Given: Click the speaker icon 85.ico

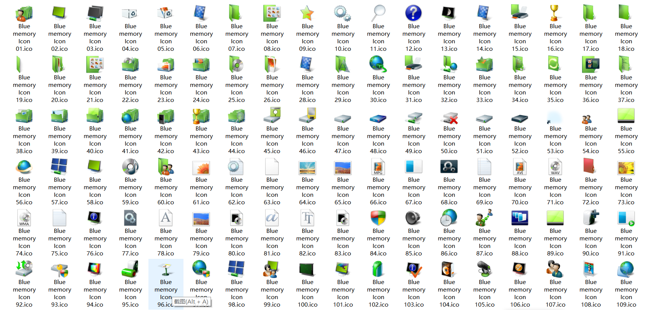Looking at the screenshot, I should [x=413, y=218].
